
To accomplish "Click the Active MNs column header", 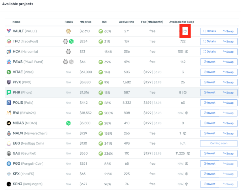I will click(126, 22).
